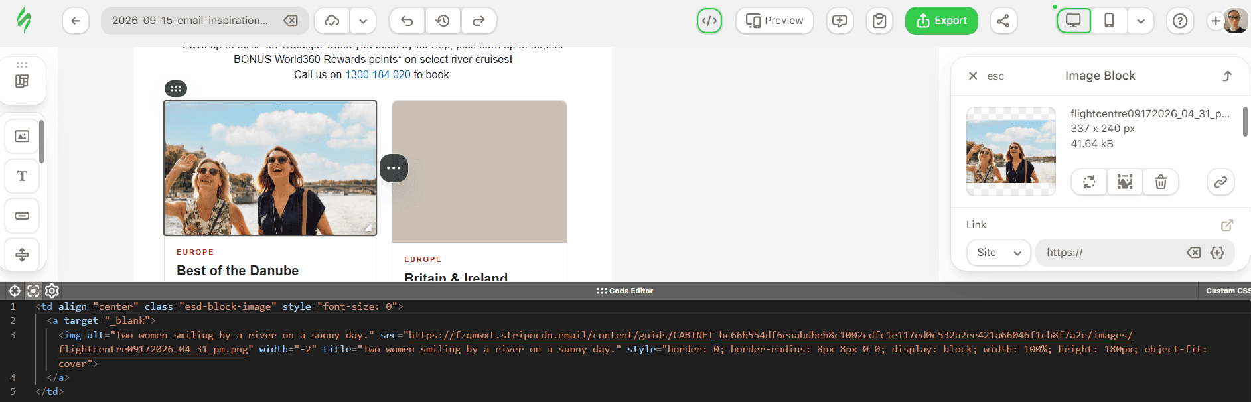Expand the device view dropdown
1251x402 pixels.
point(1141,21)
